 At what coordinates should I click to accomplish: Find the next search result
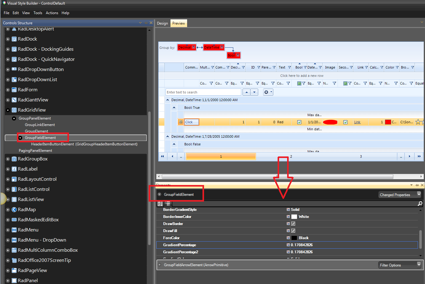coord(254,92)
